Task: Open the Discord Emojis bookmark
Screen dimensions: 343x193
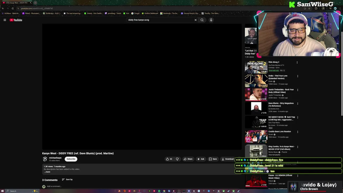Action: click(190, 13)
